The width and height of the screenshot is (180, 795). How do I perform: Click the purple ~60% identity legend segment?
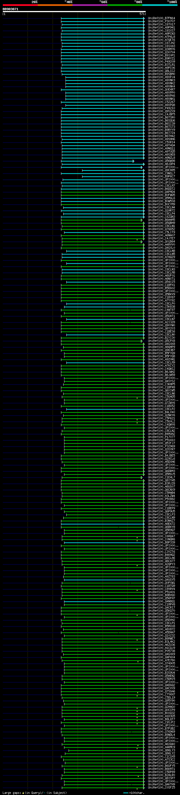(x=90, y=5)
